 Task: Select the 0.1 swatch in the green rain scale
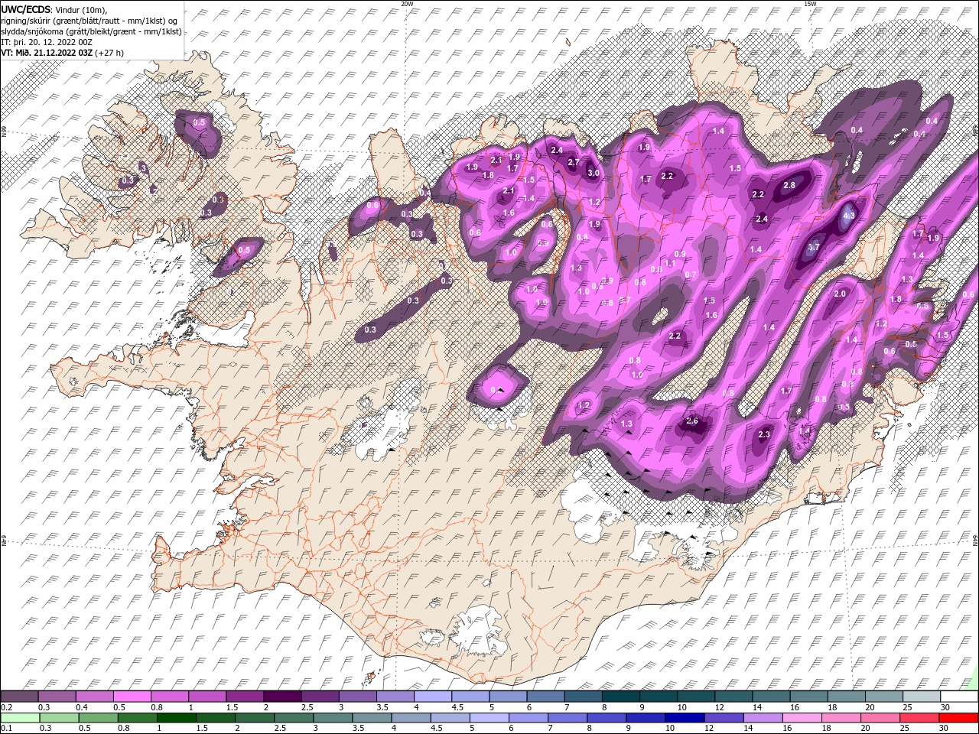[x=20, y=717]
